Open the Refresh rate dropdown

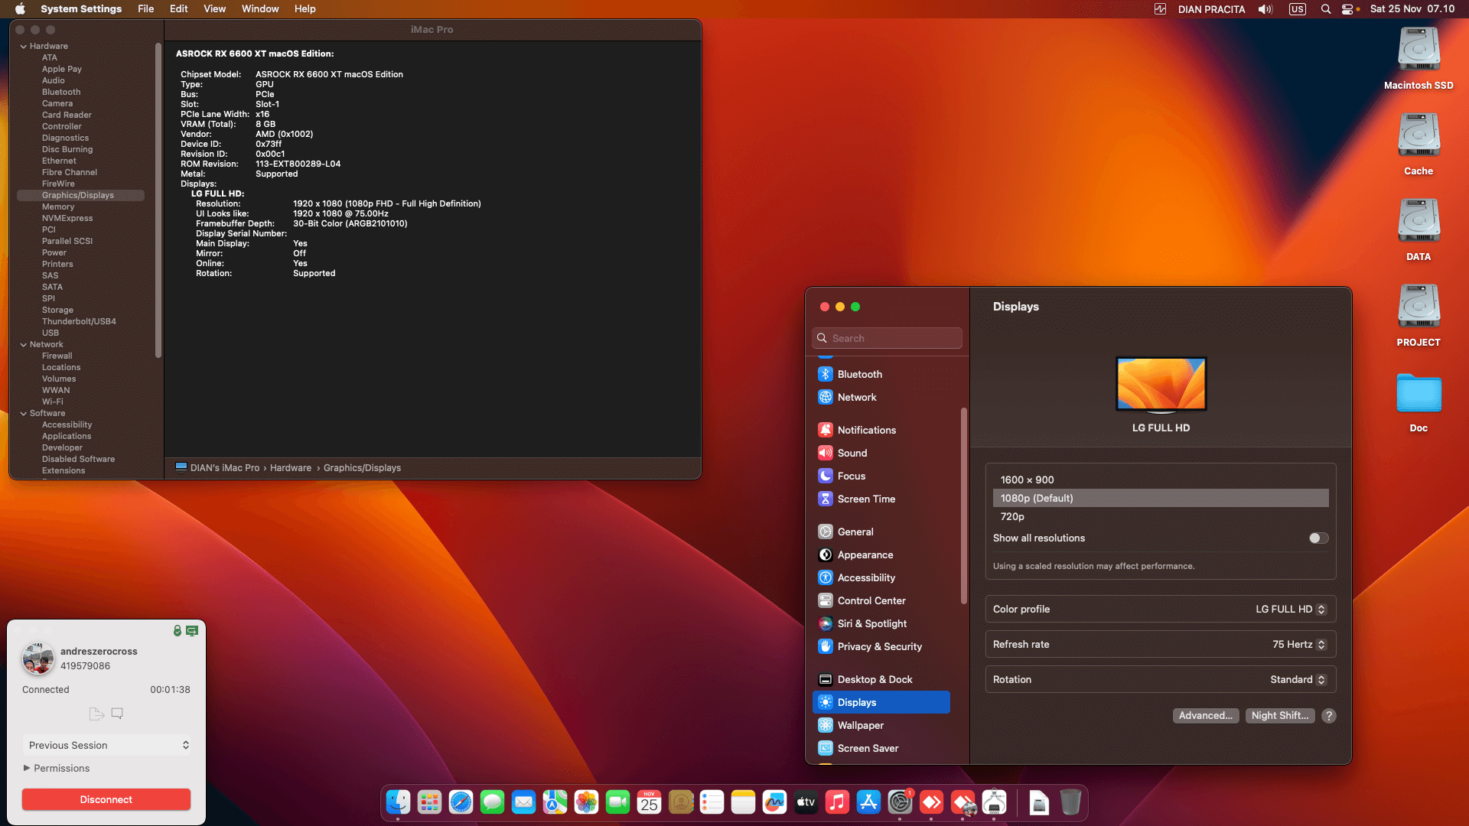coord(1298,645)
